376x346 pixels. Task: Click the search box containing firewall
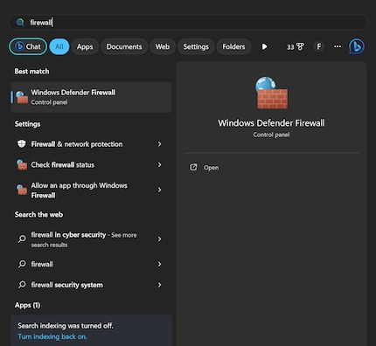click(188, 23)
